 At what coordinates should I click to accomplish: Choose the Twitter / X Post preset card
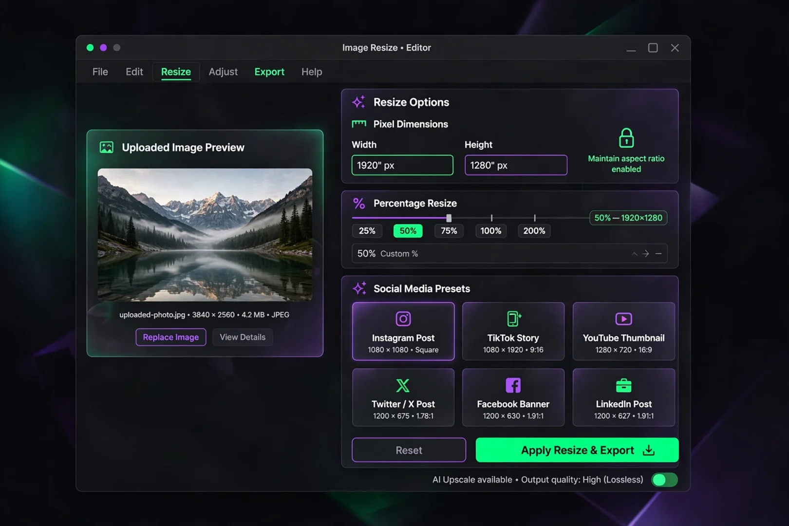pos(403,397)
